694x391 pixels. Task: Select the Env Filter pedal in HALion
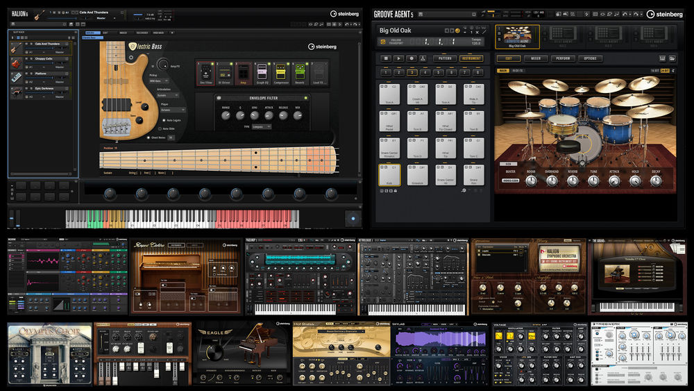click(206, 74)
